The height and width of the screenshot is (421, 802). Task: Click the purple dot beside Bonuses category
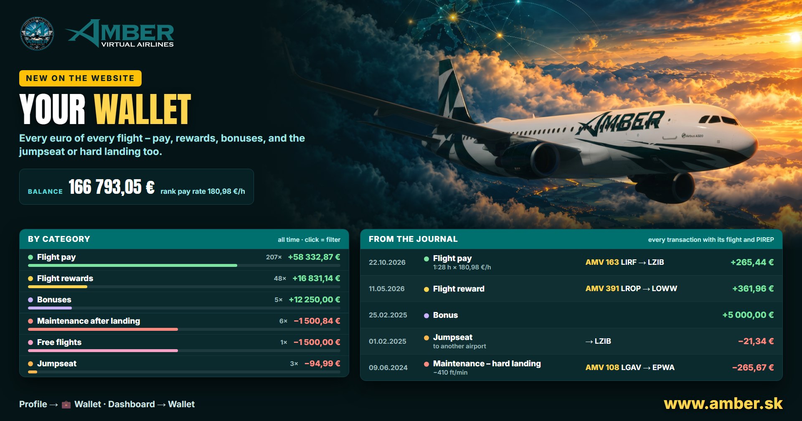click(30, 300)
